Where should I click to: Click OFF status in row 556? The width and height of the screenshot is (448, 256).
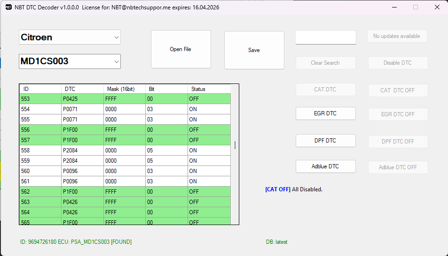pyautogui.click(x=209, y=130)
